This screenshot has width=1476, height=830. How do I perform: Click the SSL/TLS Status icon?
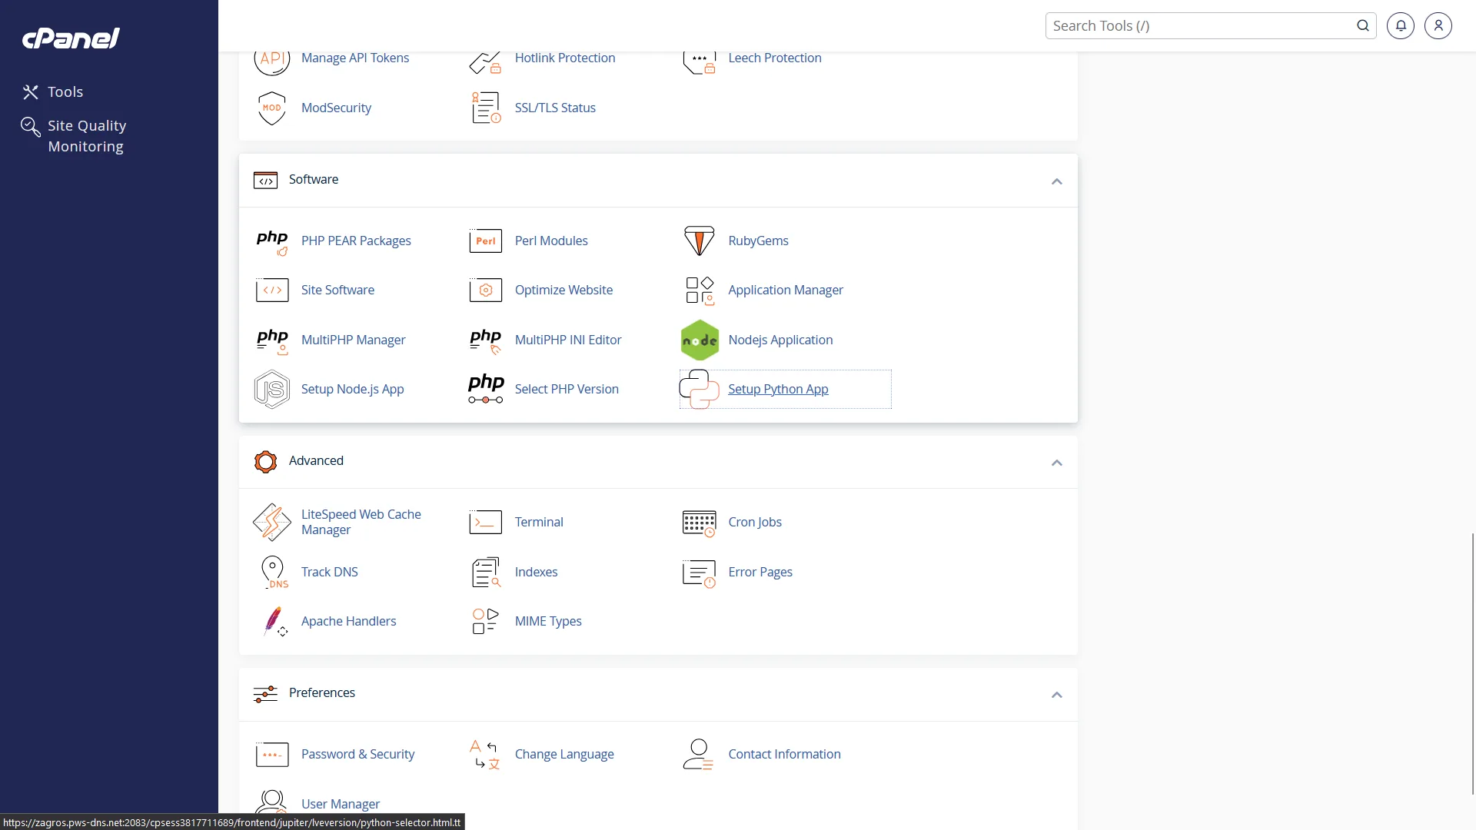(485, 108)
